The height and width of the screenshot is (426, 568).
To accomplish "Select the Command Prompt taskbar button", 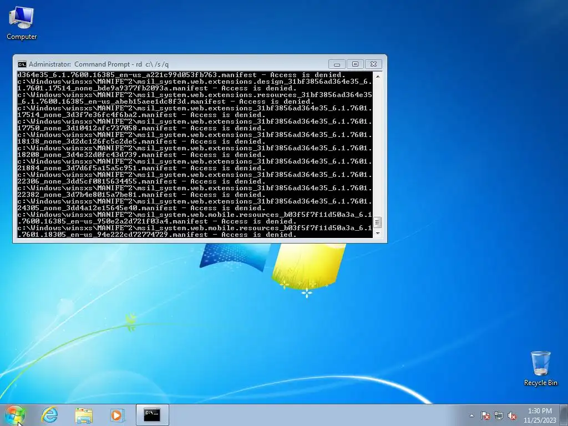I will [x=152, y=415].
